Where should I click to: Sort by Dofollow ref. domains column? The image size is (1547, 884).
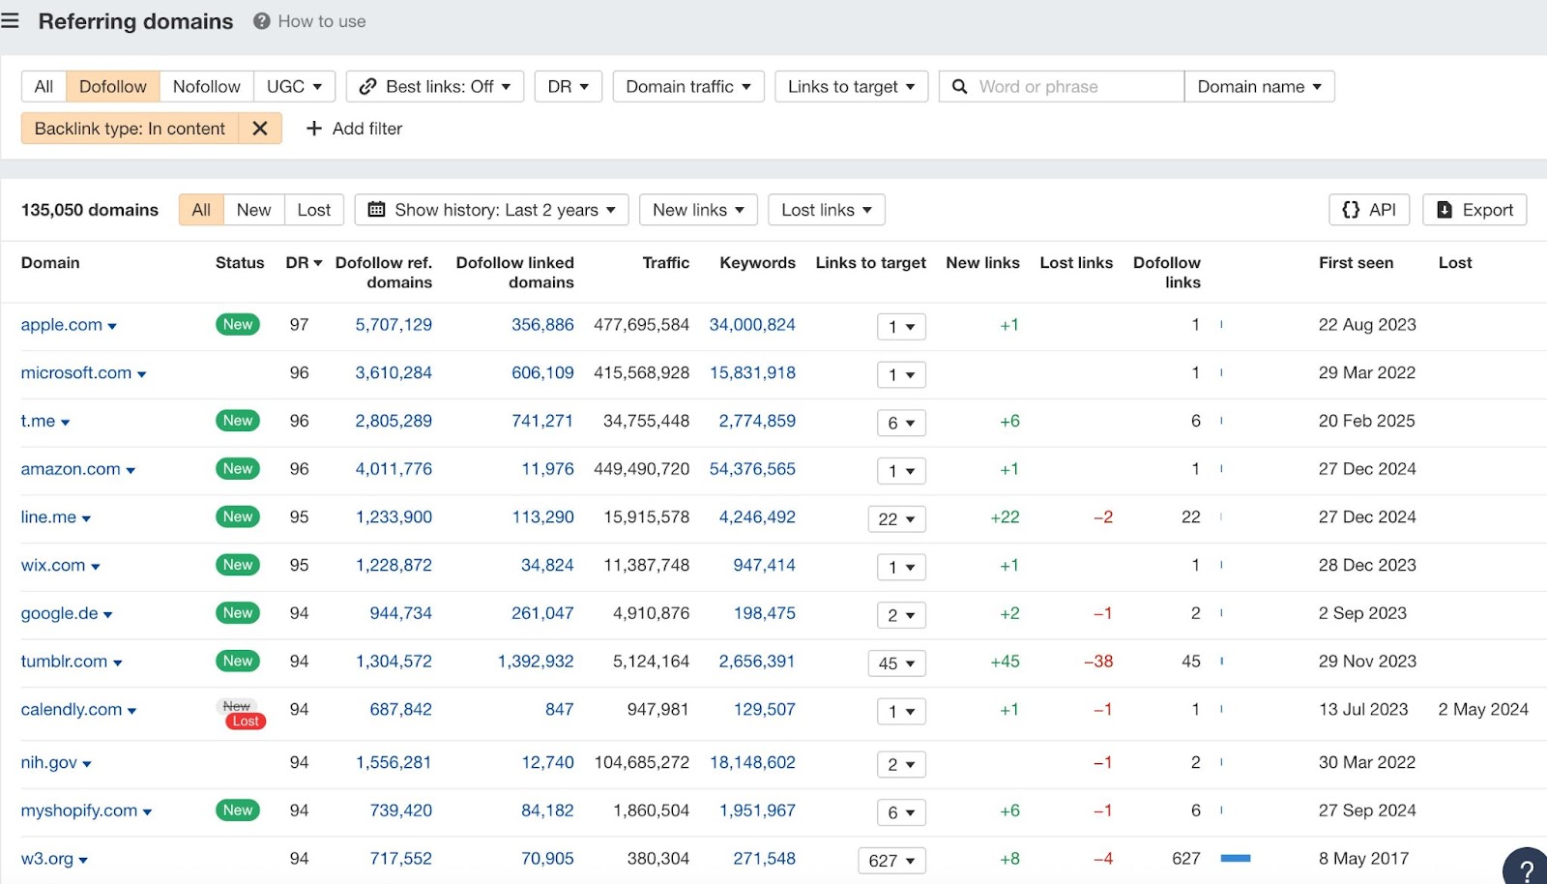[x=384, y=273]
